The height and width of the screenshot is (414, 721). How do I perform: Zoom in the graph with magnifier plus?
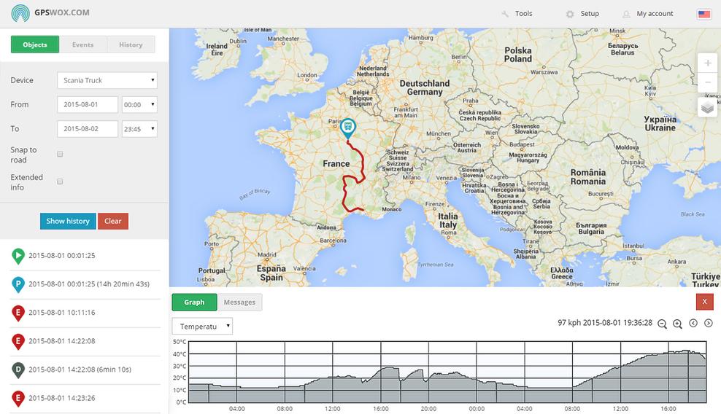(677, 324)
